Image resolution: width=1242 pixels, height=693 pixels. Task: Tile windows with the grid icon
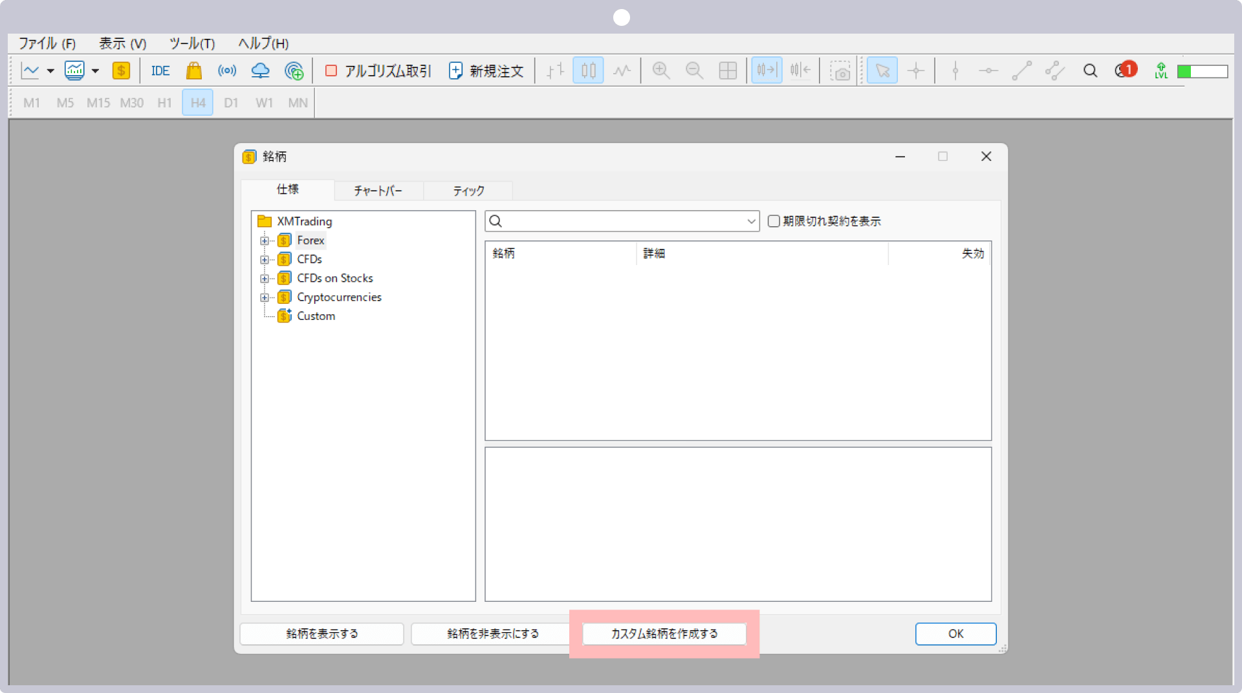click(x=728, y=70)
